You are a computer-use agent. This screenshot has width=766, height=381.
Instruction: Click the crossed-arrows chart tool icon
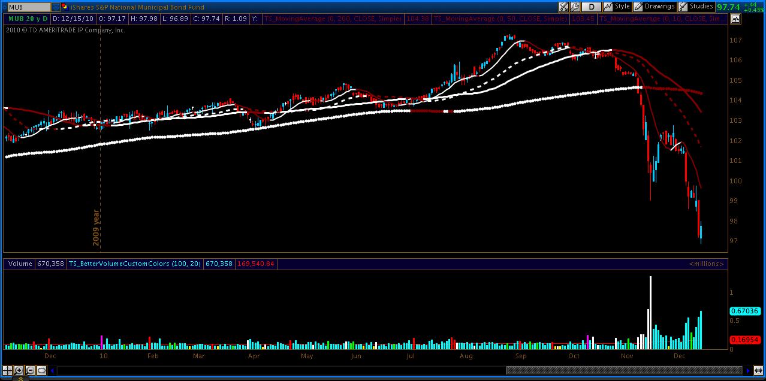pos(563,7)
